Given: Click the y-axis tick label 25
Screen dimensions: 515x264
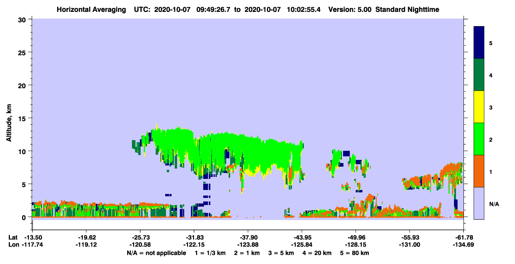Looking at the screenshot, I should pos(23,52).
